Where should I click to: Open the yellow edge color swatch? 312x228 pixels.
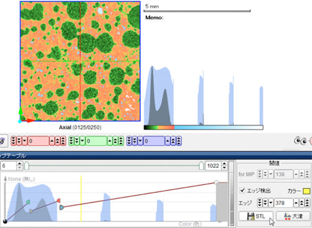click(306, 191)
